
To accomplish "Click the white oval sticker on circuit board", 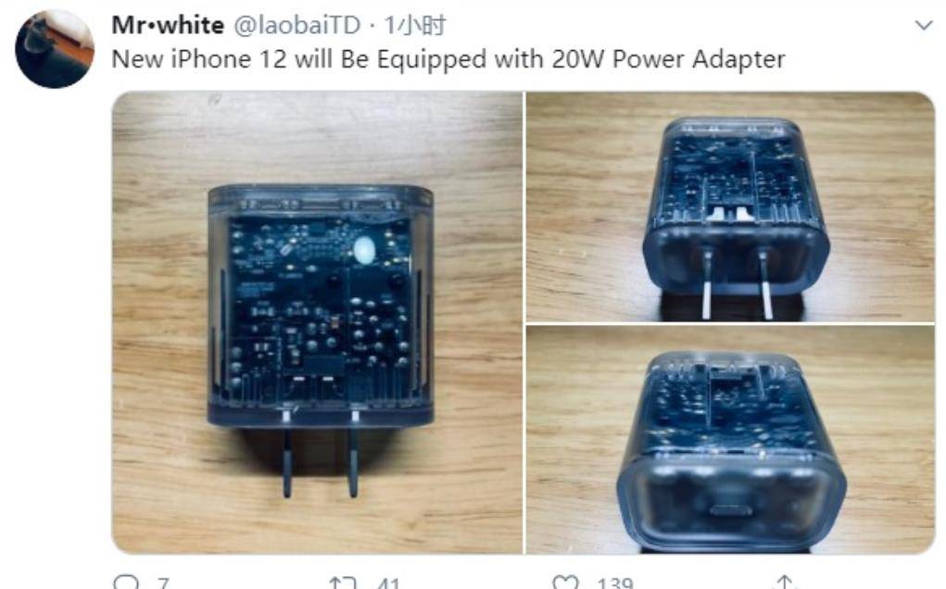I will coord(366,250).
